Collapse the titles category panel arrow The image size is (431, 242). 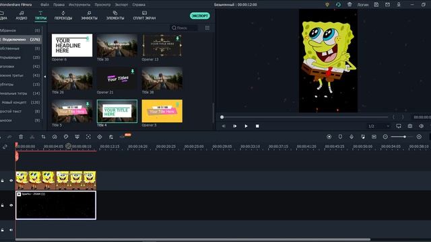coord(45,77)
